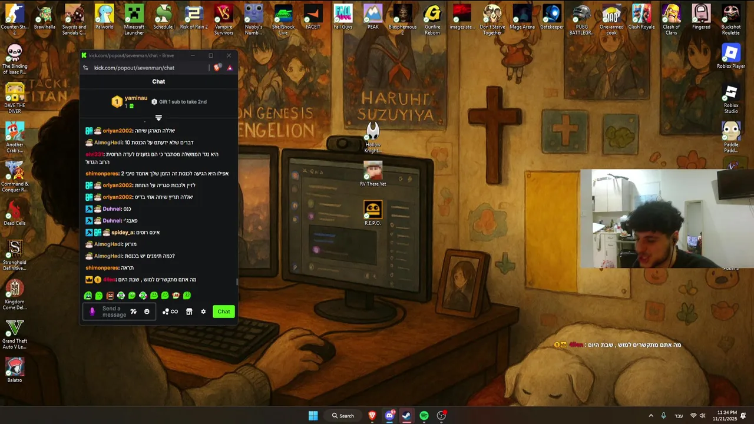Screen dimensions: 754x424
Task: Open top gifter yaminau's profile
Action: pyautogui.click(x=136, y=98)
